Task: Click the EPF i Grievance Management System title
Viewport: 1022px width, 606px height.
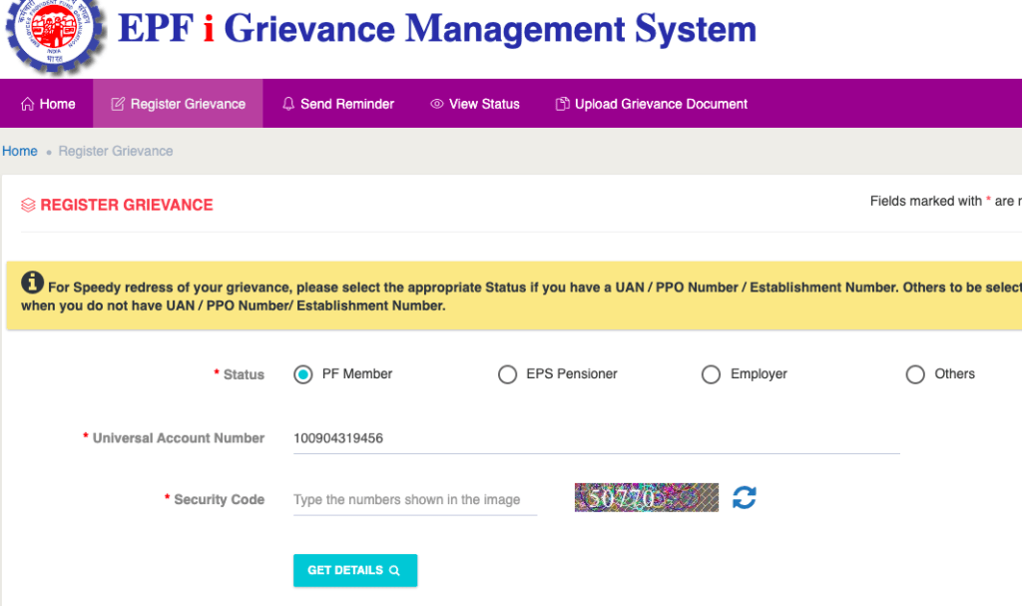Action: (437, 29)
